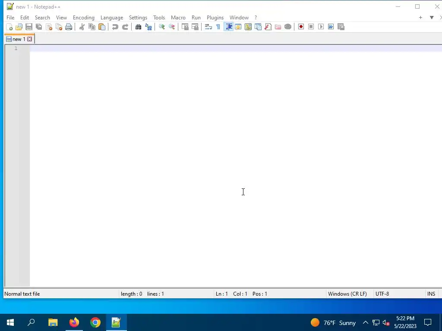The height and width of the screenshot is (331, 442).
Task: Open the ? help menu
Action: [256, 17]
